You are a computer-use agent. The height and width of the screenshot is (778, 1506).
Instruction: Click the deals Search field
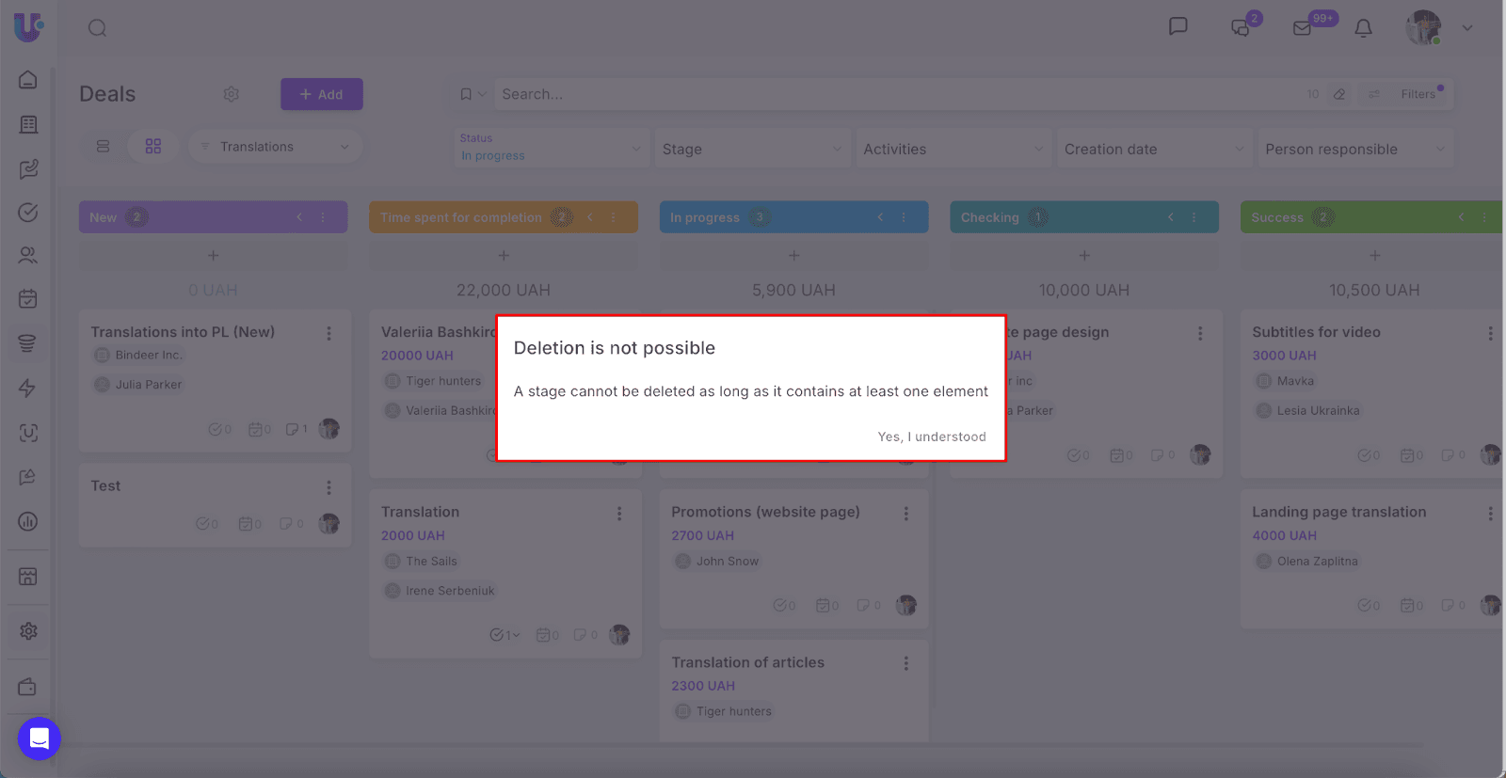tap(894, 94)
